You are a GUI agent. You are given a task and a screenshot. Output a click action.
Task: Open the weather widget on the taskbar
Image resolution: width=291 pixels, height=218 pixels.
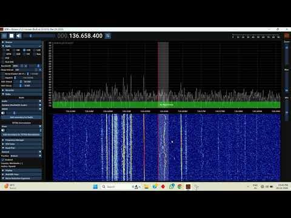(10, 187)
